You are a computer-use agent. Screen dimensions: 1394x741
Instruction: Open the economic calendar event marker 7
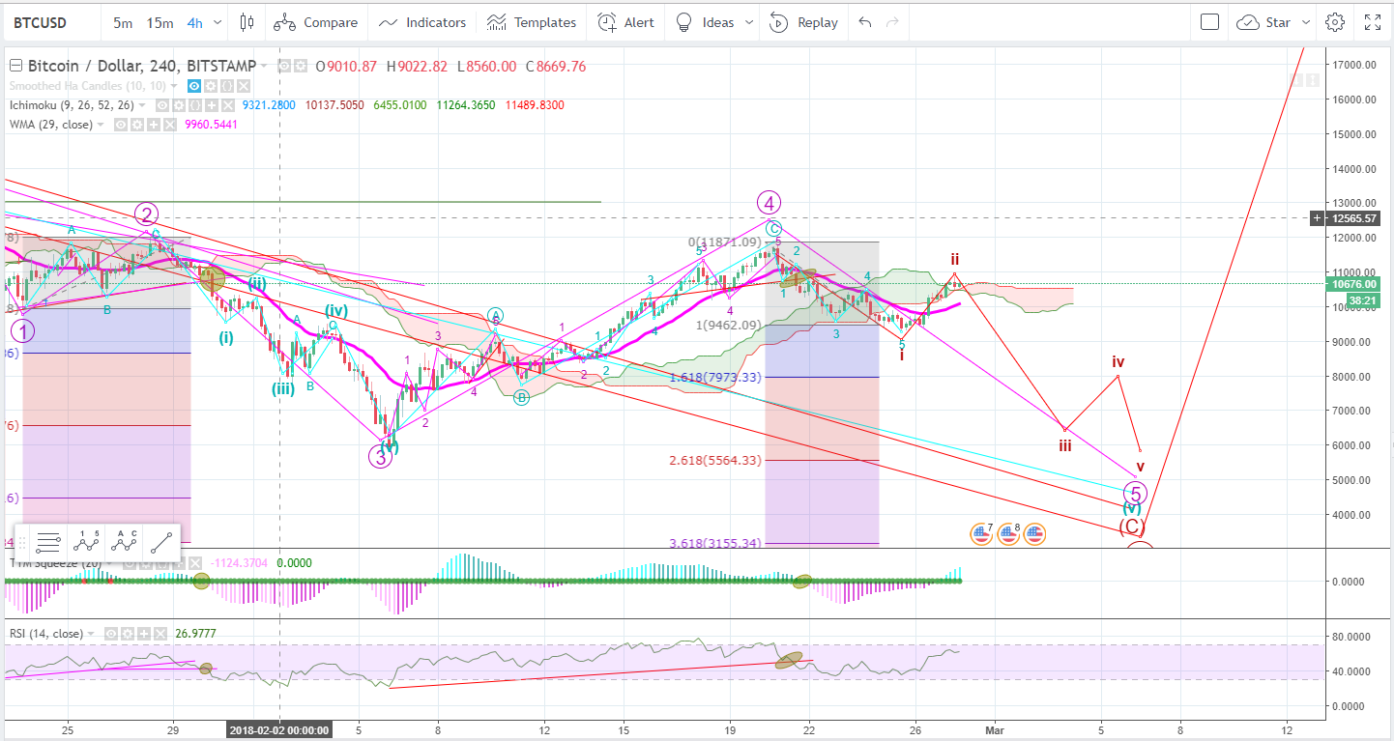click(982, 533)
